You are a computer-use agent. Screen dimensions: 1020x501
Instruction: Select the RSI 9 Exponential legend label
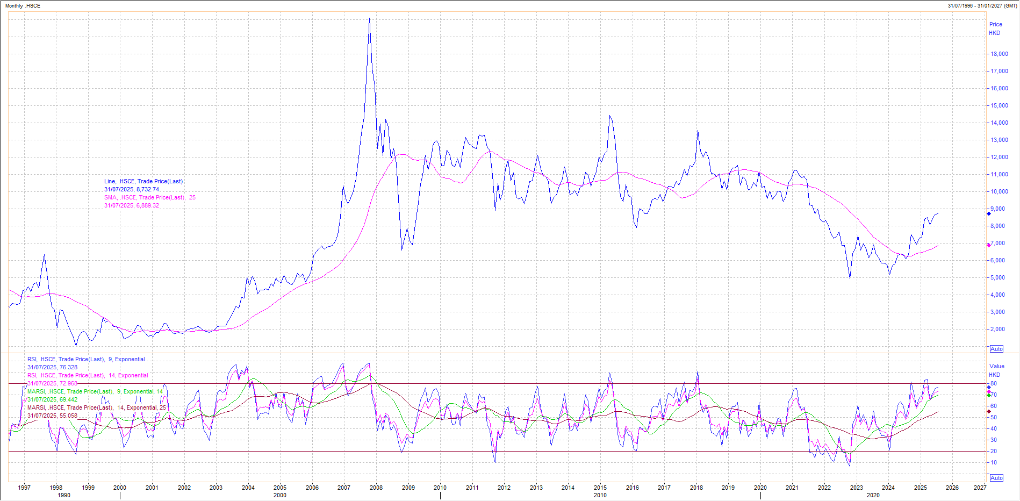point(86,360)
